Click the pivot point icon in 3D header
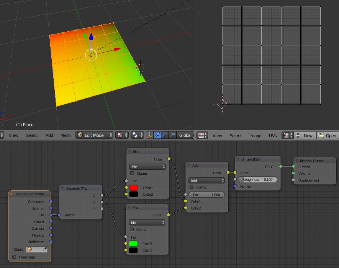Image resolution: width=339 pixels, height=268 pixels. (x=135, y=135)
